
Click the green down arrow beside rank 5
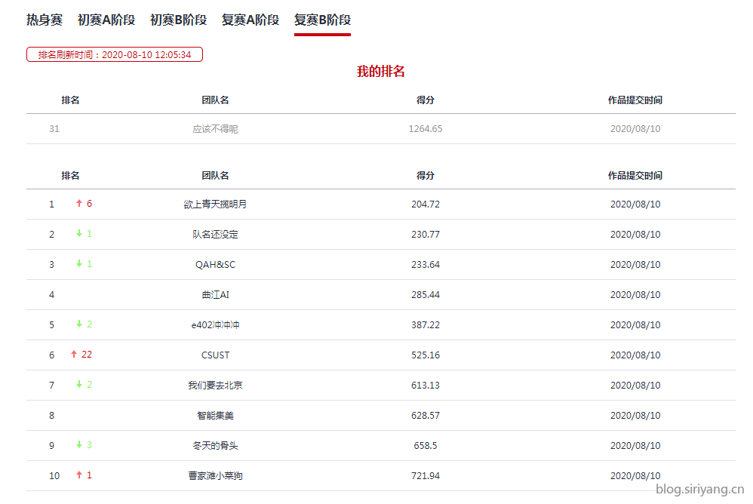pyautogui.click(x=79, y=324)
